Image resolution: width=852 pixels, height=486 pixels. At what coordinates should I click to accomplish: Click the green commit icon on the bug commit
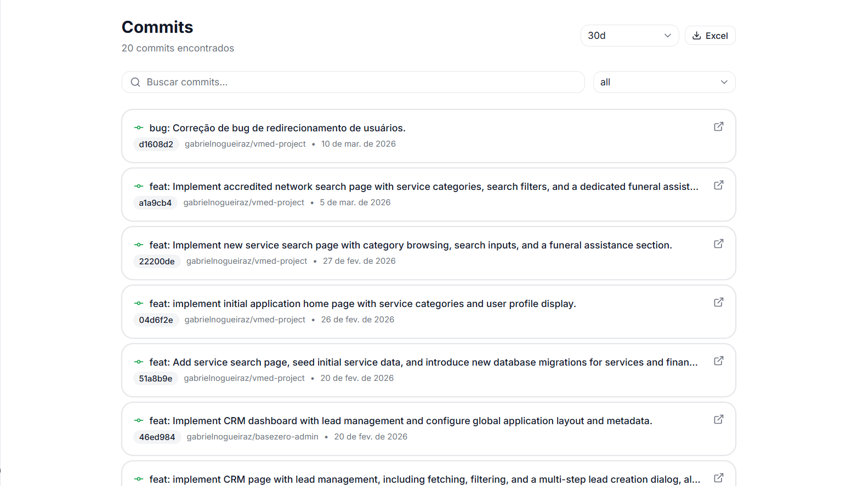click(x=139, y=127)
